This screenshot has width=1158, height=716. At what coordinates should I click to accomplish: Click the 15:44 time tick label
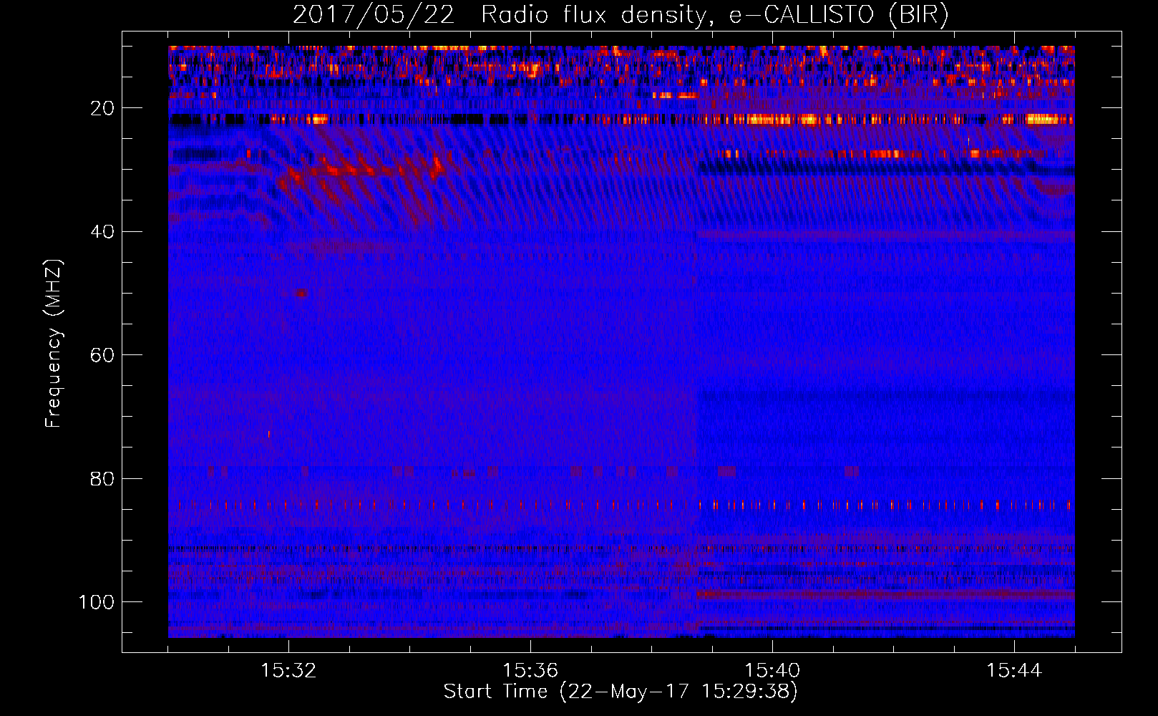point(1014,670)
